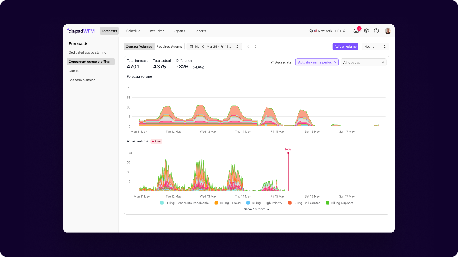The height and width of the screenshot is (257, 458).
Task: Open the All queues dropdown
Action: pyautogui.click(x=363, y=62)
